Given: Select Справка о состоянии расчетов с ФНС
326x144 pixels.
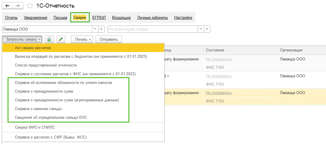Looking at the screenshot, I should pos(83,74).
